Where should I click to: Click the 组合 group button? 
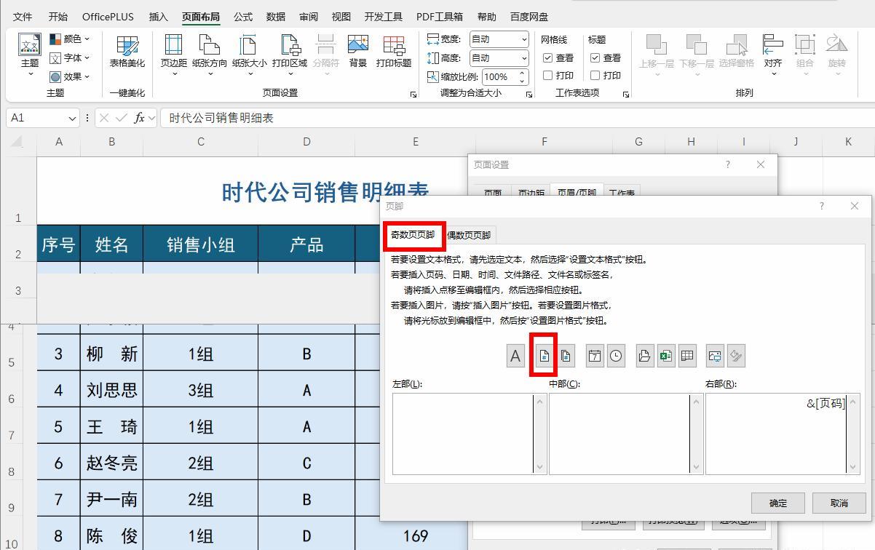805,55
